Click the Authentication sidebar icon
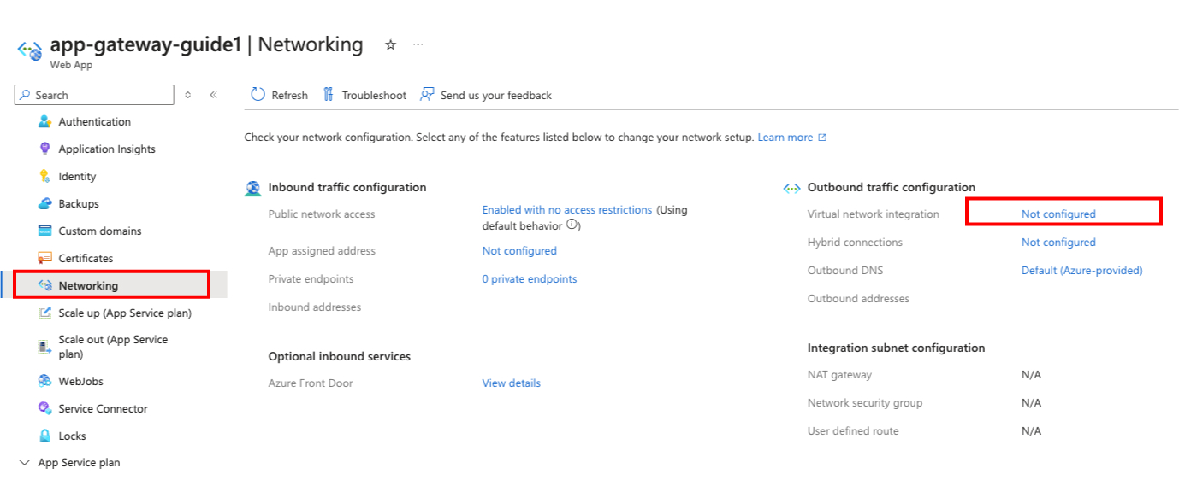Screen dimensions: 1179x480 [x=45, y=122]
